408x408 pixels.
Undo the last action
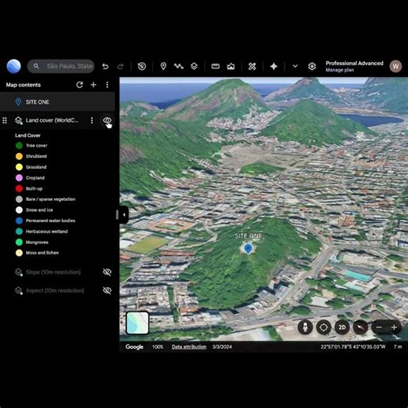pyautogui.click(x=105, y=67)
